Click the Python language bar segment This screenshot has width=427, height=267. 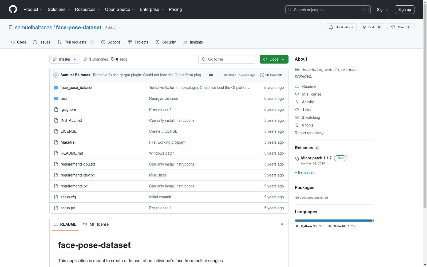[x=333, y=221]
